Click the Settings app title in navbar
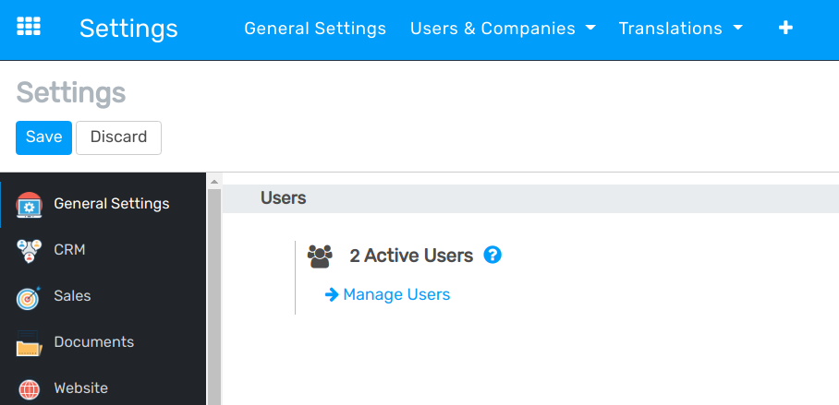 click(x=128, y=29)
